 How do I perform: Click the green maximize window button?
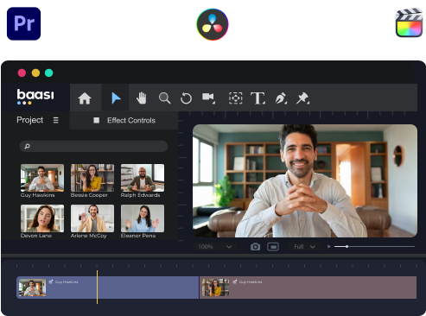point(49,73)
